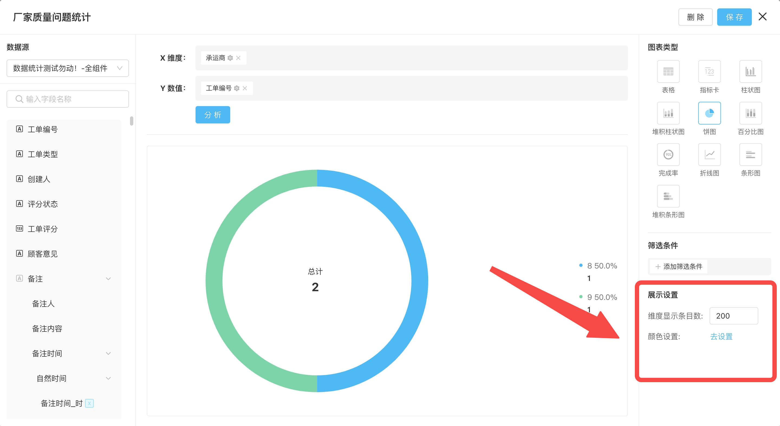Toggle the blue legend entry 8 50.0%
The image size is (780, 426).
pyautogui.click(x=598, y=266)
